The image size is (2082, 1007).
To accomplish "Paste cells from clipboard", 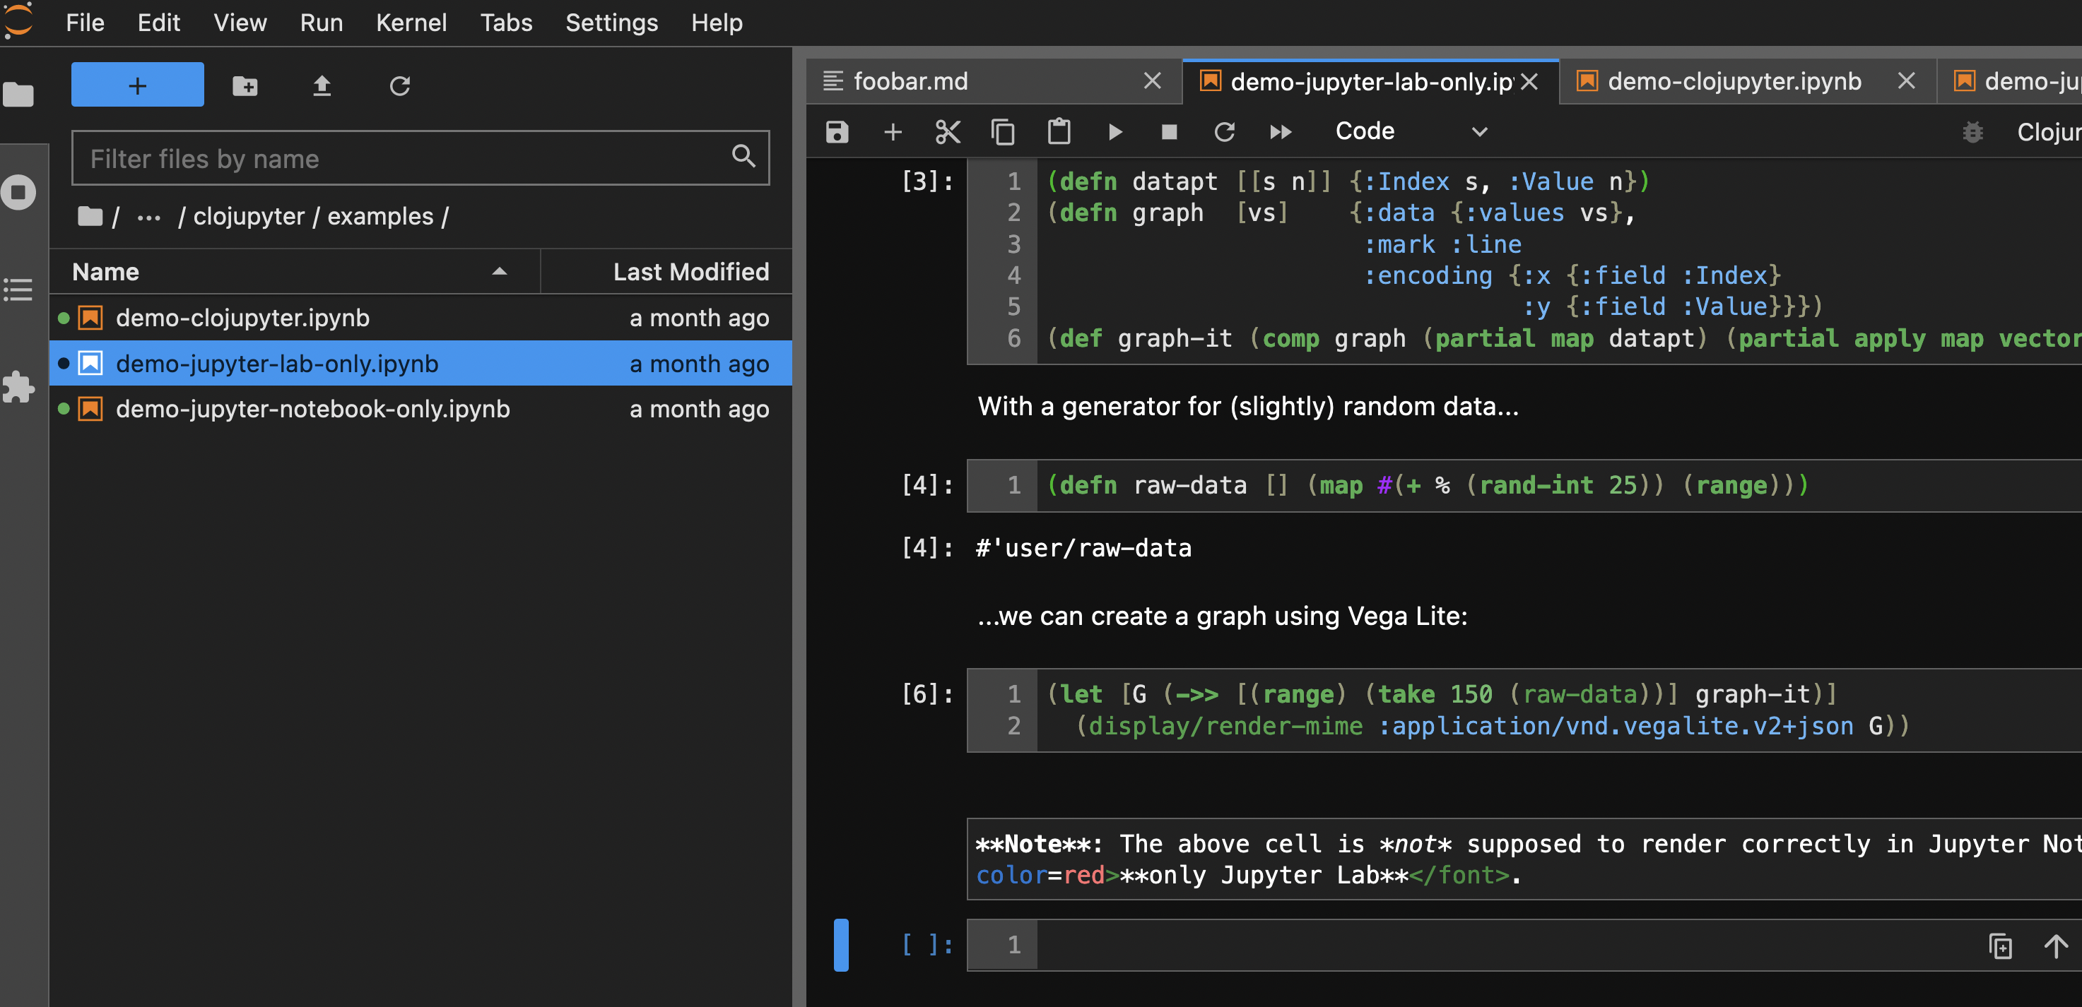I will pos(1059,131).
